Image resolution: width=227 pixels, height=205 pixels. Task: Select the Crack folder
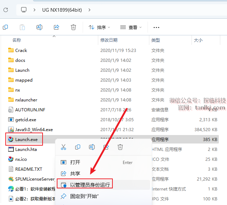click(21, 51)
